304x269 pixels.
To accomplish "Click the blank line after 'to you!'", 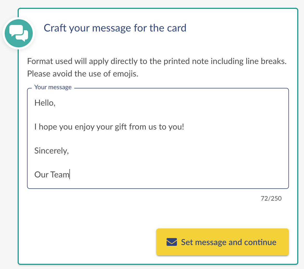I will point(158,139).
